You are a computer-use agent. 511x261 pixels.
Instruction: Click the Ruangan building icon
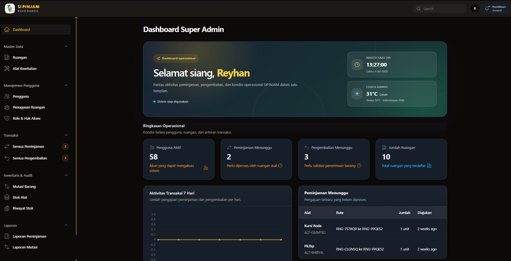point(7,57)
